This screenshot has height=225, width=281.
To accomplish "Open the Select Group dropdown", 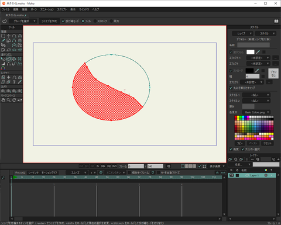I will tap(22, 21).
